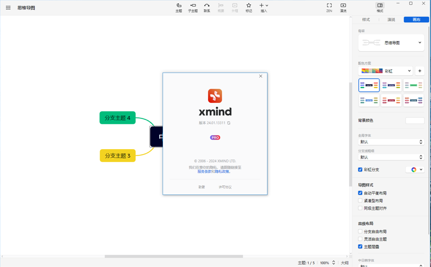Enable 分支自由布局 checkbox
The height and width of the screenshot is (267, 431).
[x=360, y=232]
